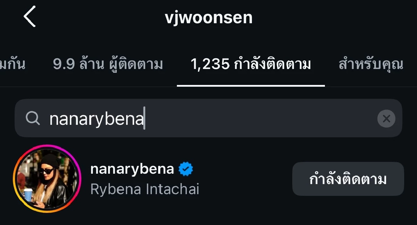This screenshot has width=417, height=225.
Task: Click the back arrow icon
Action: (x=30, y=17)
